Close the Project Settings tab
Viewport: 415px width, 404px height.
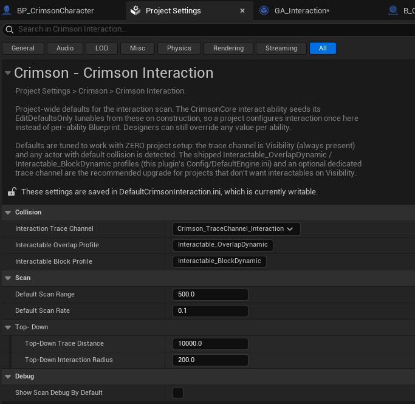(242, 11)
